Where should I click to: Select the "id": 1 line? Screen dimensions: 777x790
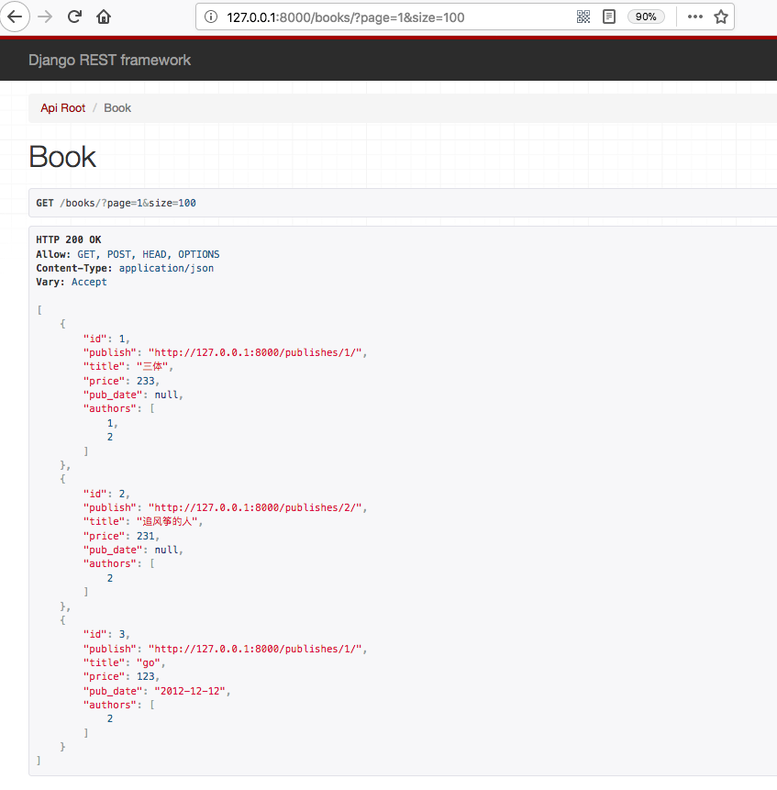click(x=106, y=339)
